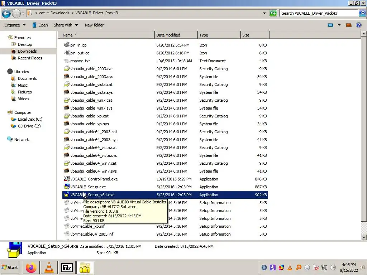Go back with the Back arrow button

[6, 13]
